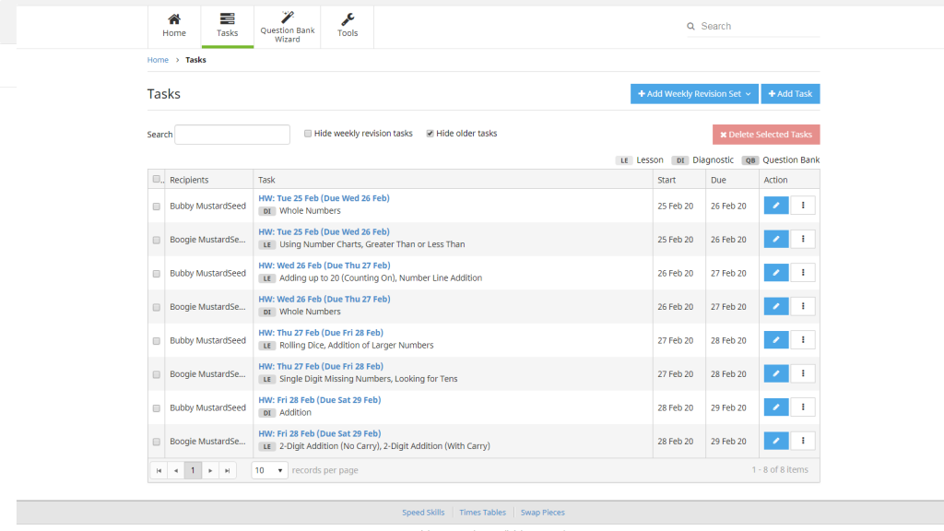Edit Bubby's Whole Numbers task with pencil
This screenshot has height=531, width=944.
pyautogui.click(x=776, y=206)
